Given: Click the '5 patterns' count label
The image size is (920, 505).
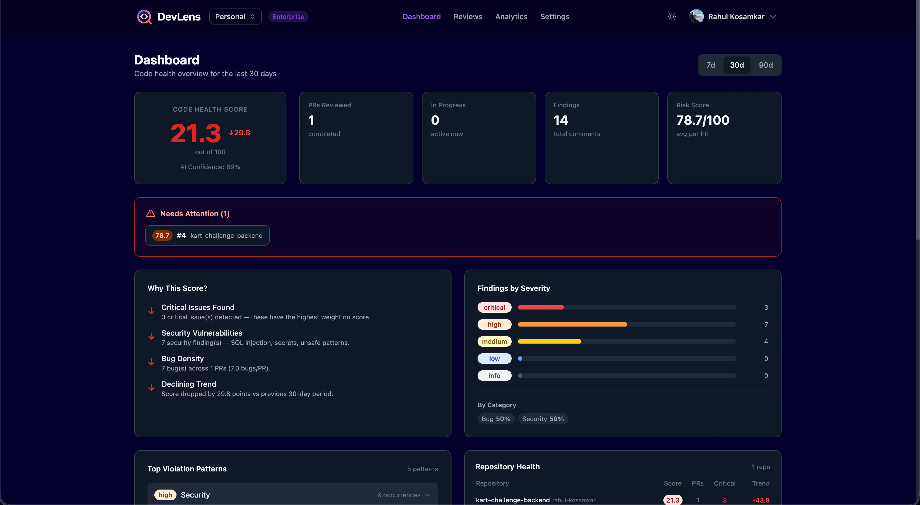Looking at the screenshot, I should (x=422, y=469).
